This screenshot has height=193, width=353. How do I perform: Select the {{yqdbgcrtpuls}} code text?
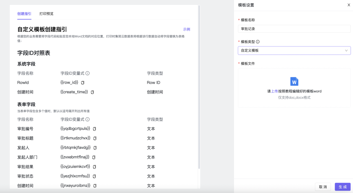click(75, 129)
